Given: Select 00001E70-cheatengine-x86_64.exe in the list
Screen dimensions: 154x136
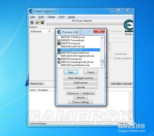Looking at the screenshot, I should (79, 62).
